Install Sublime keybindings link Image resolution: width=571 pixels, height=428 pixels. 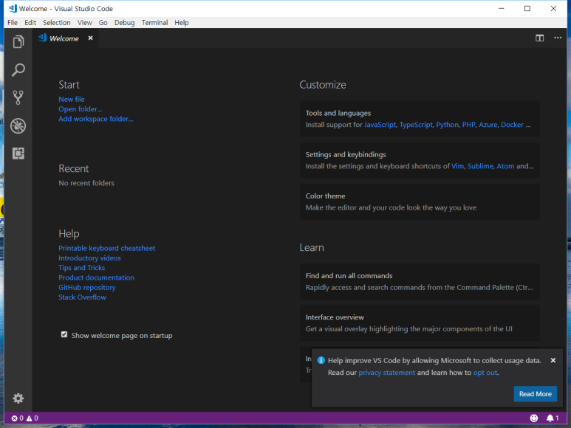point(480,166)
